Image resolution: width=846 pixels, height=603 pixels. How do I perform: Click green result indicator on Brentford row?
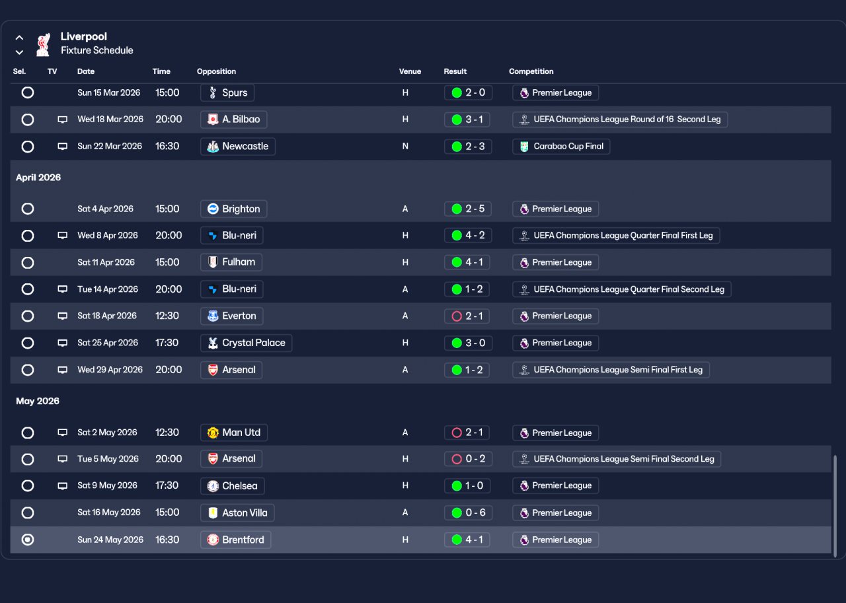coord(457,540)
